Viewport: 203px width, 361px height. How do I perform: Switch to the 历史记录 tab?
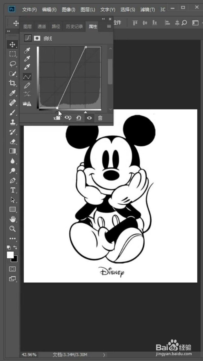tap(74, 27)
